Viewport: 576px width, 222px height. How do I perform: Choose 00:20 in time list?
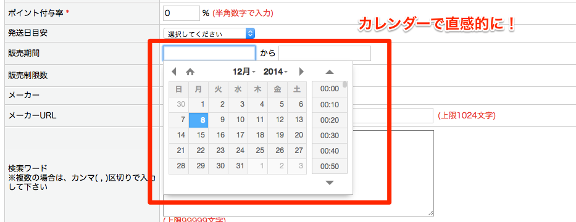click(330, 120)
